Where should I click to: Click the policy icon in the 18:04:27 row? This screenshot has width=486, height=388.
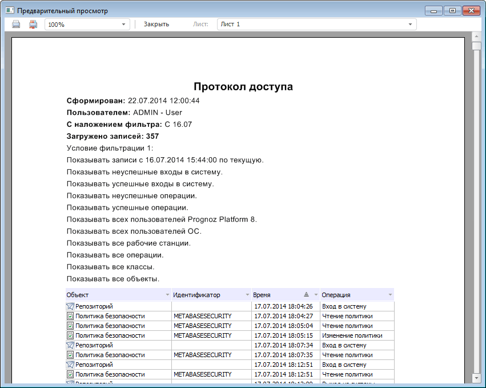tap(70, 316)
